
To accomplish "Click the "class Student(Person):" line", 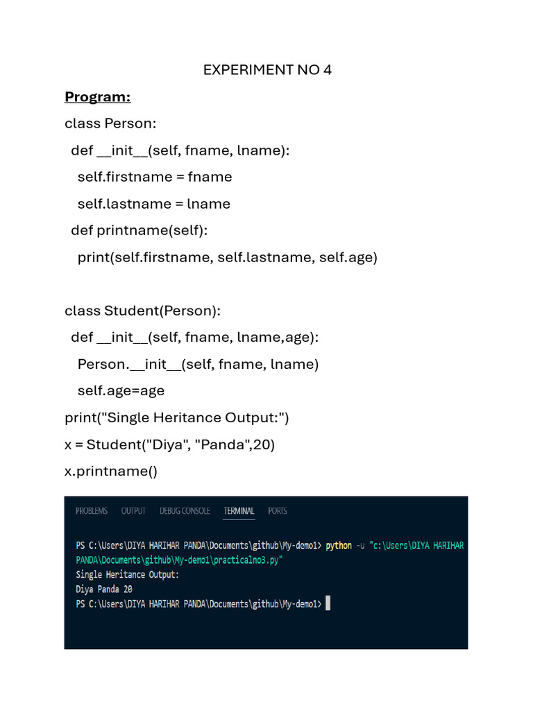I will pyautogui.click(x=142, y=311).
